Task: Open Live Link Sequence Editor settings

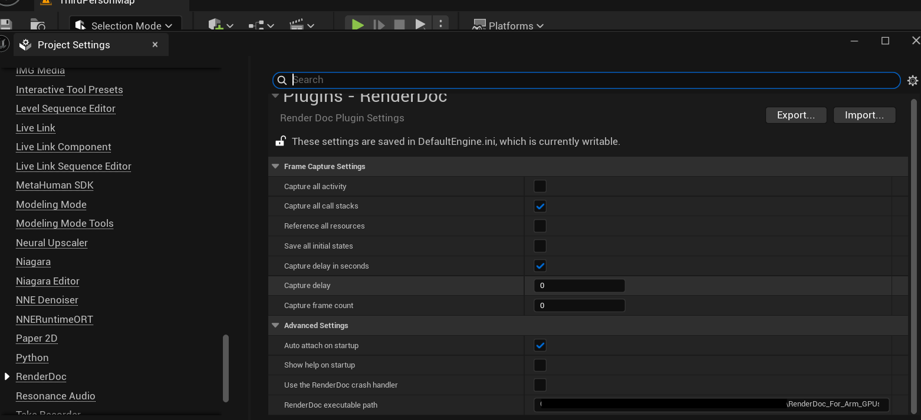Action: click(x=74, y=166)
